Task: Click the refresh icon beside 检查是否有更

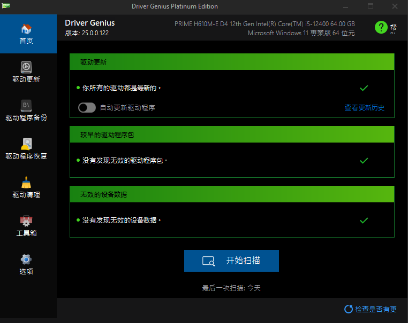Action: click(349, 309)
